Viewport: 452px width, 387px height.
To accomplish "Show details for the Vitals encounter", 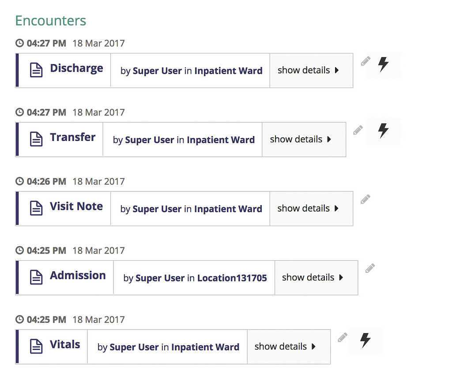I will click(289, 346).
